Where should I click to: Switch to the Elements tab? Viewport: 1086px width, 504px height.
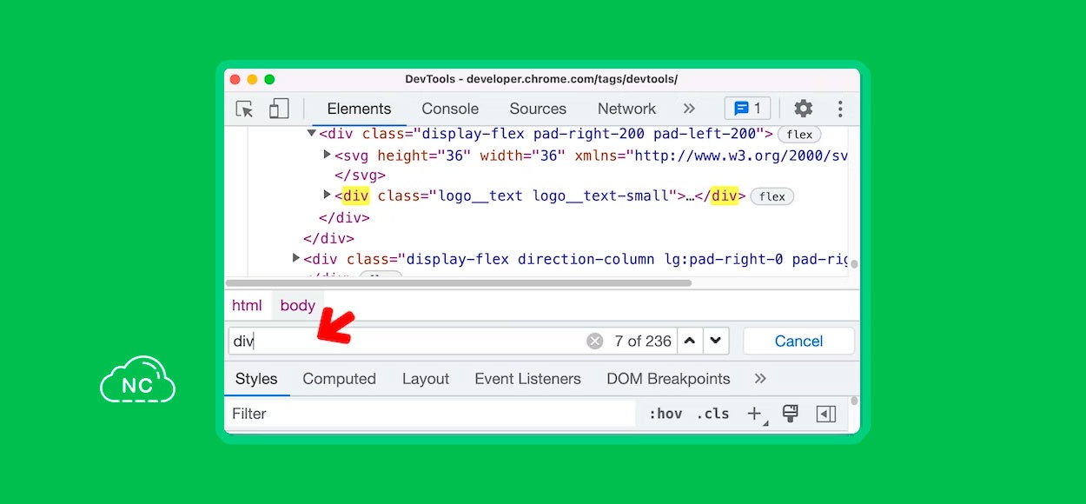pyautogui.click(x=359, y=109)
